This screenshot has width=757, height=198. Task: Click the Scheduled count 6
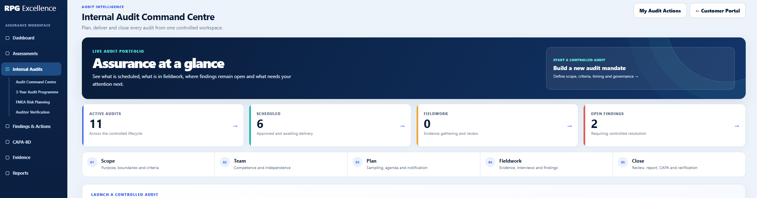(260, 124)
